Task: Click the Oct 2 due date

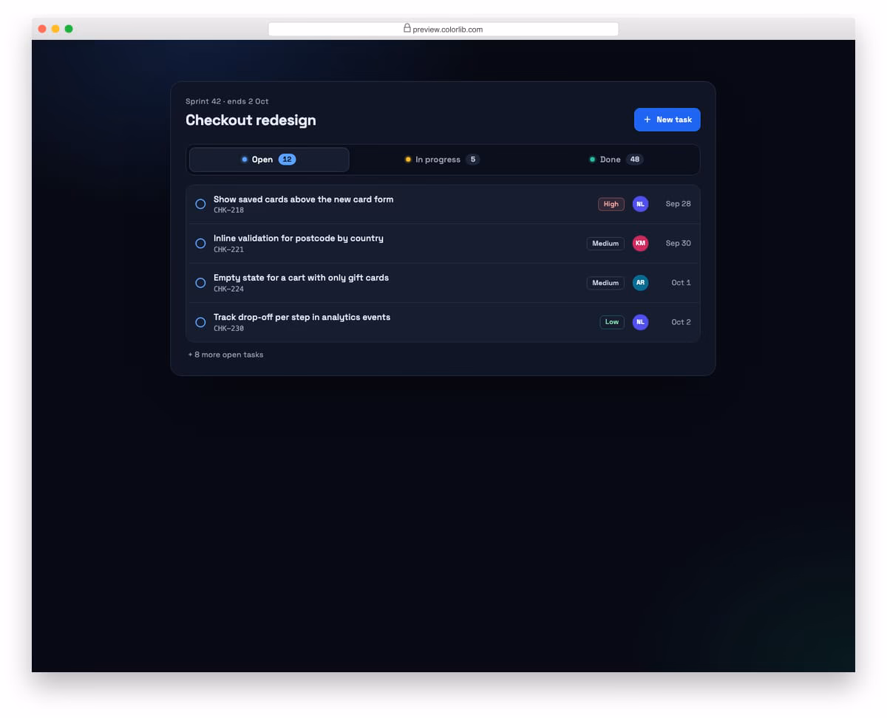Action: pos(681,322)
